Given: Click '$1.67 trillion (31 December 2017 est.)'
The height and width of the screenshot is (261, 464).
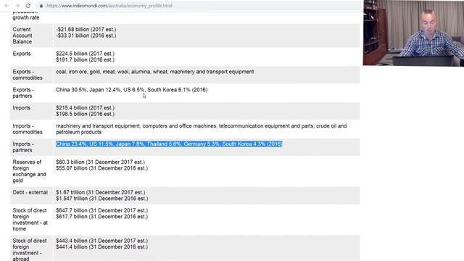Looking at the screenshot, I should click(x=100, y=192).
